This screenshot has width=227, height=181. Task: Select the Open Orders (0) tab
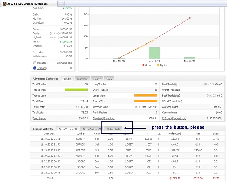pos(92,129)
